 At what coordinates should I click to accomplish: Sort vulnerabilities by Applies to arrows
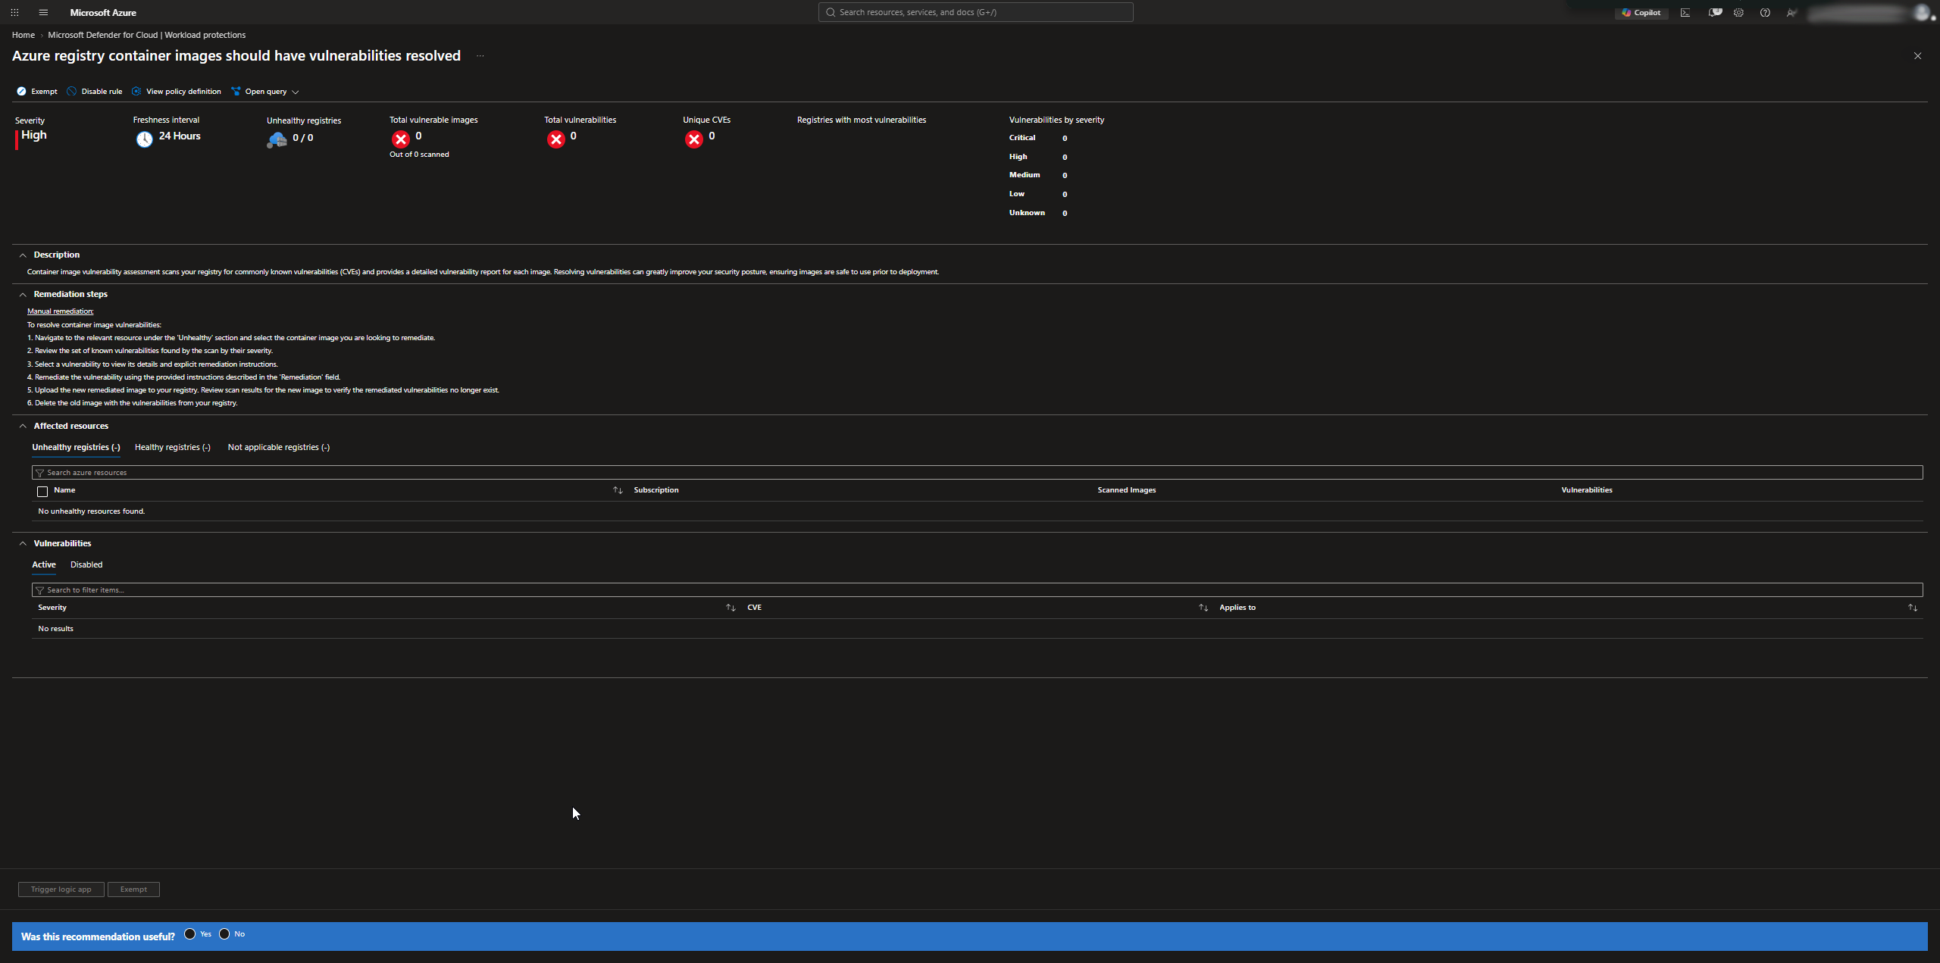1913,608
